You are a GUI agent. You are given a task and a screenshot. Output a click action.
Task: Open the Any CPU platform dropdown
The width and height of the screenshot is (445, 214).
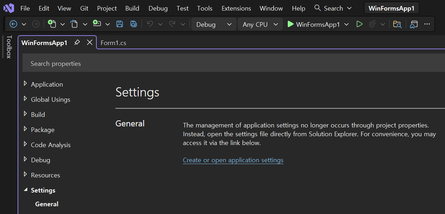(x=260, y=24)
